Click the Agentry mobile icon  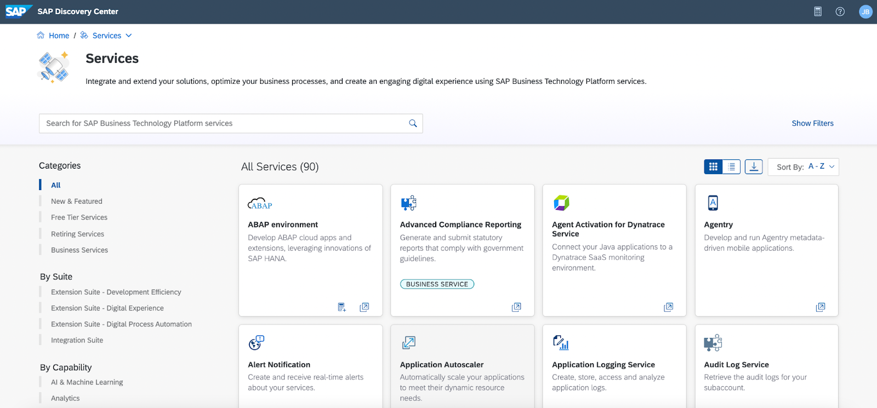point(713,203)
